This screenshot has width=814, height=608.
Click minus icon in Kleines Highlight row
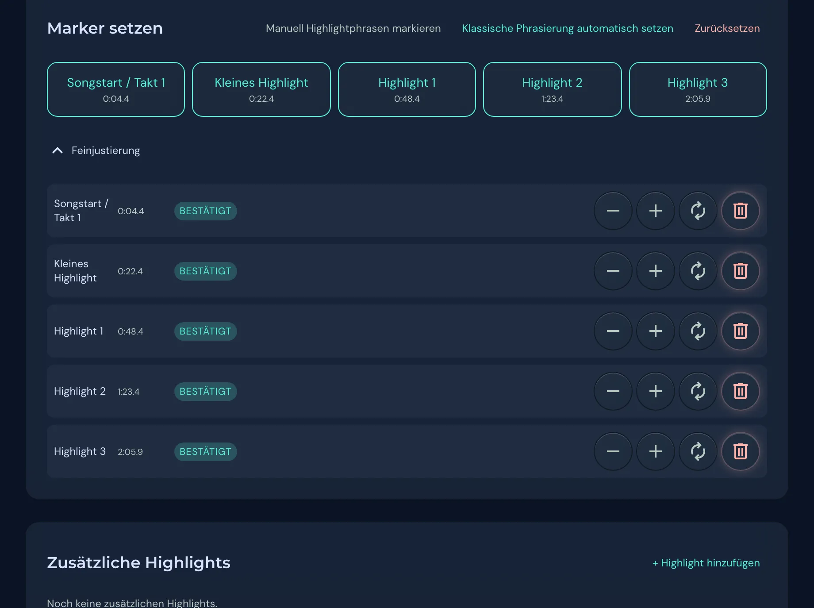613,271
